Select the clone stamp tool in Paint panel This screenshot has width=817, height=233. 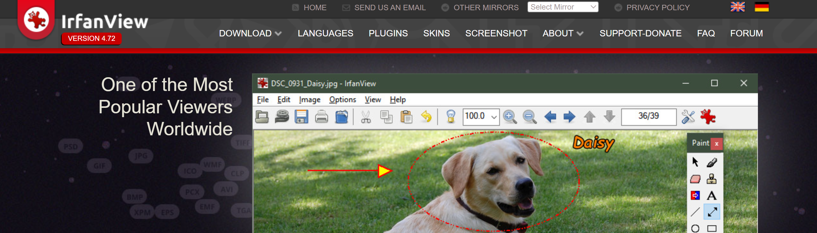tap(712, 179)
